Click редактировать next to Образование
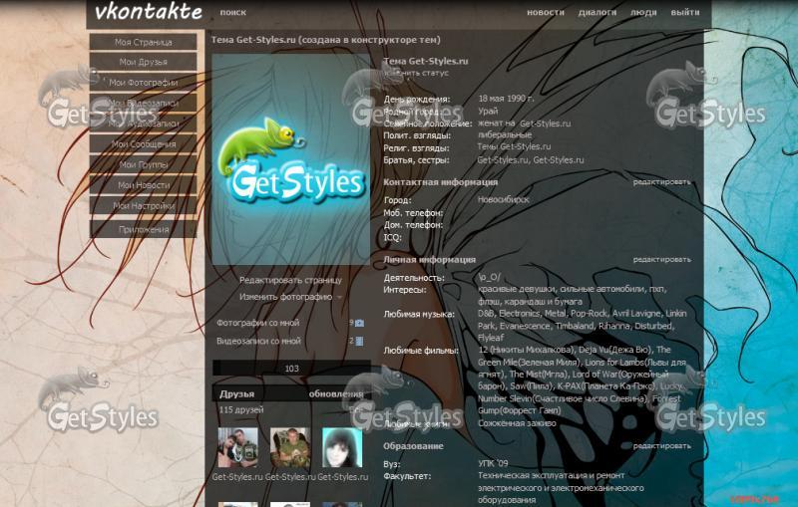This screenshot has width=798, height=507. click(661, 446)
